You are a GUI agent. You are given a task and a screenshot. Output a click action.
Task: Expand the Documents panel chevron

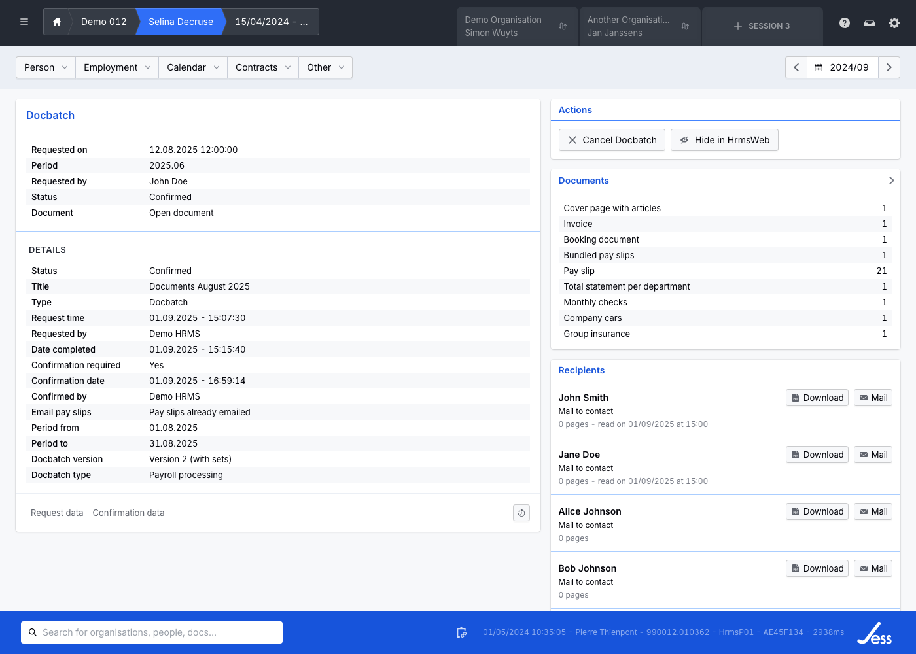click(891, 181)
